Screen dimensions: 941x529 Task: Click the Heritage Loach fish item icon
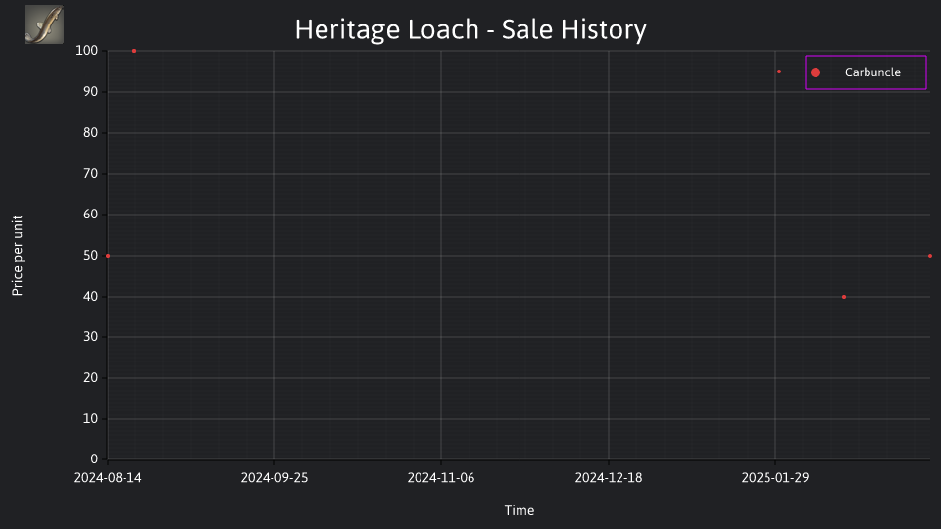(44, 24)
